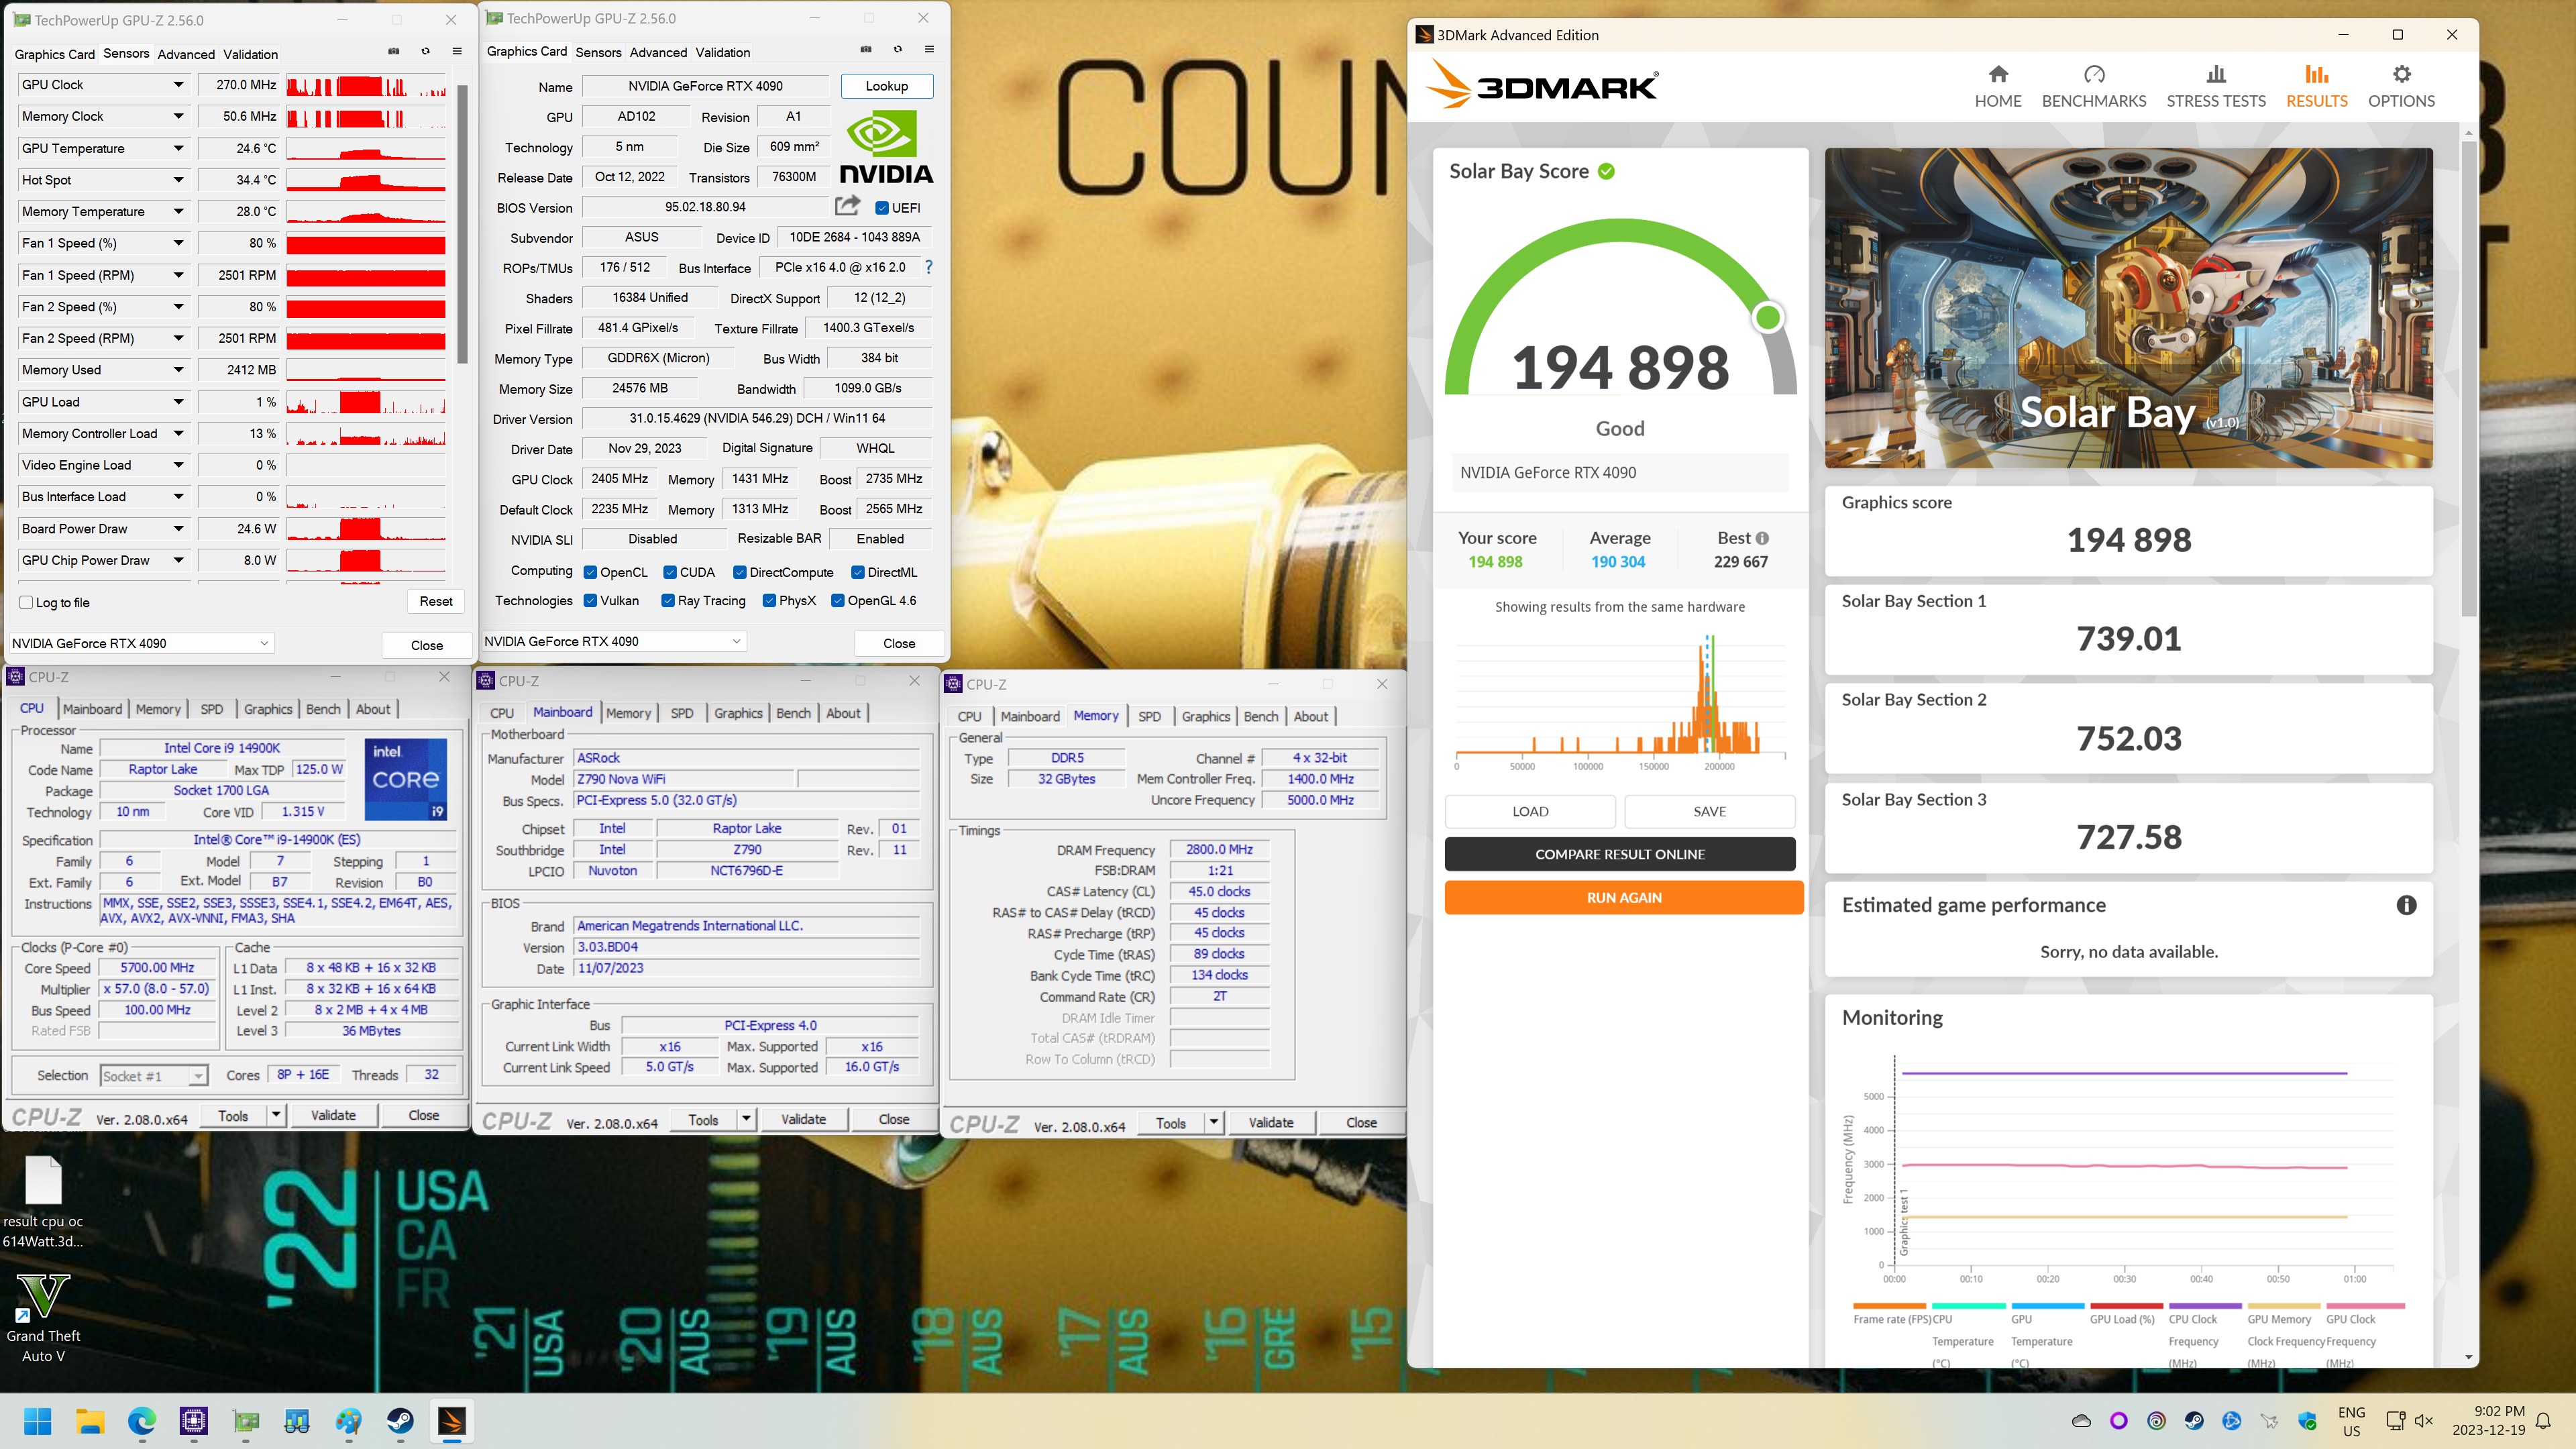Viewport: 2576px width, 1449px height.
Task: Click RUN AGAIN button
Action: [1624, 897]
